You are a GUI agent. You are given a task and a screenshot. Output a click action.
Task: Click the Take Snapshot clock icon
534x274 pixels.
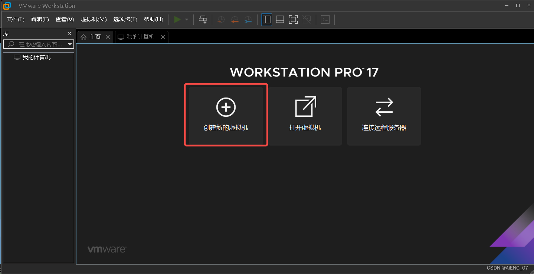(x=221, y=20)
